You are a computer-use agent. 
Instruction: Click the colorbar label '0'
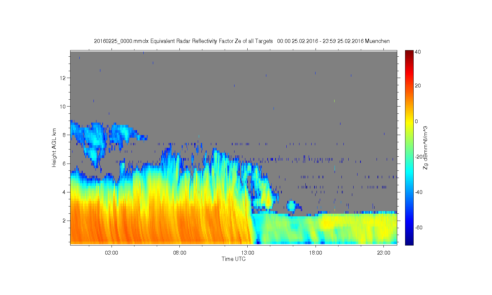(x=417, y=121)
